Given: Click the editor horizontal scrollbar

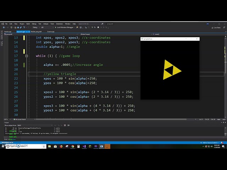Looking at the screenshot, I should pyautogui.click(x=111, y=119).
